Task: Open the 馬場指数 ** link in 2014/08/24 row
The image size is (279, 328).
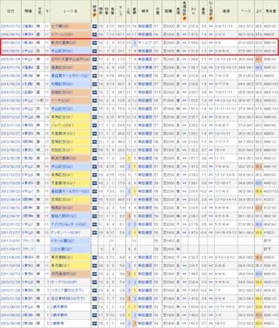Action: tap(185, 84)
